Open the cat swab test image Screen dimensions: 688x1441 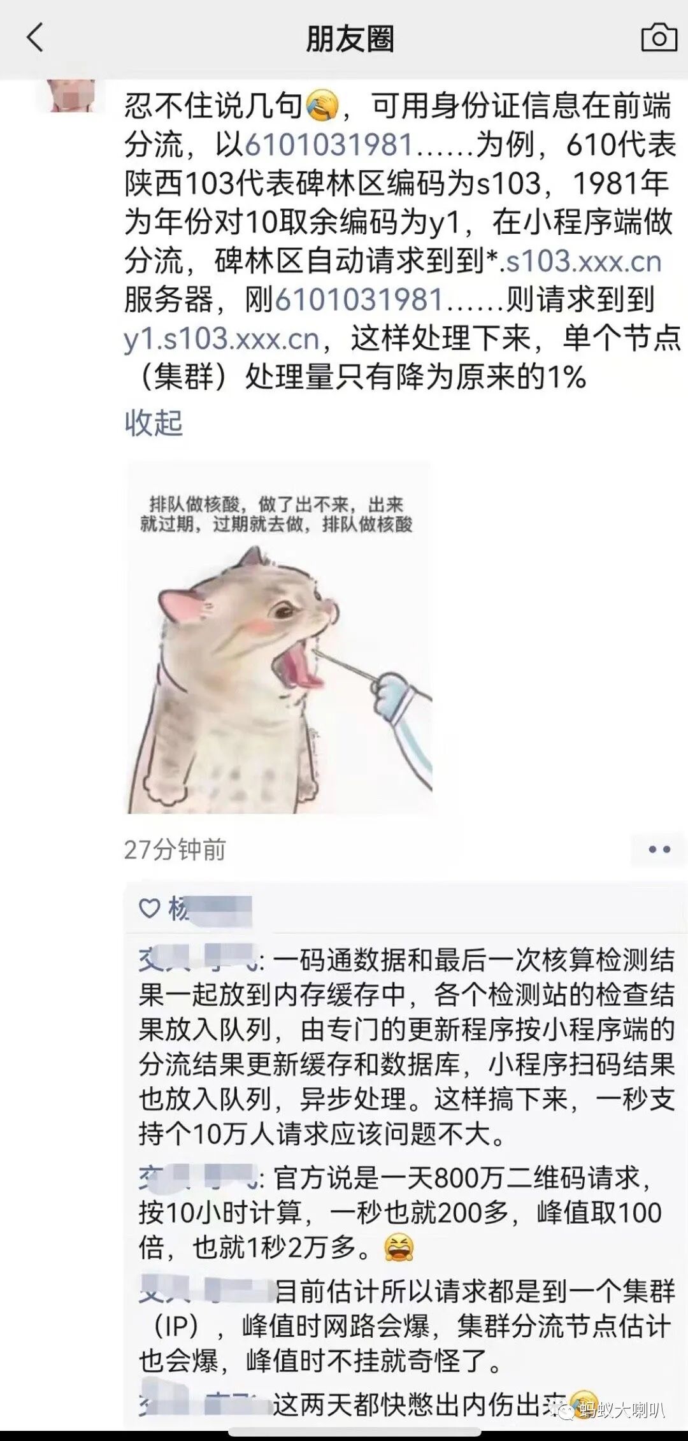[278, 638]
